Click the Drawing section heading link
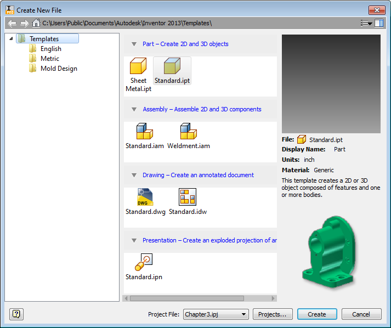 pos(198,175)
